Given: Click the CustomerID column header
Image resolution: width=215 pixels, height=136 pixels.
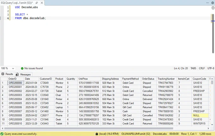Looking at the screenshot, I should 46,79.
